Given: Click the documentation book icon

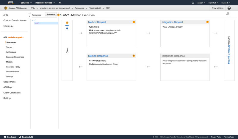Looking at the screenshot, I should click(228, 14).
